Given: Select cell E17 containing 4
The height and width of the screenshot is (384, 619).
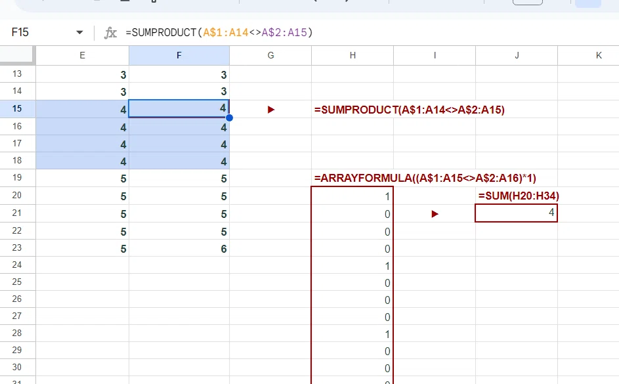Looking at the screenshot, I should tap(82, 144).
